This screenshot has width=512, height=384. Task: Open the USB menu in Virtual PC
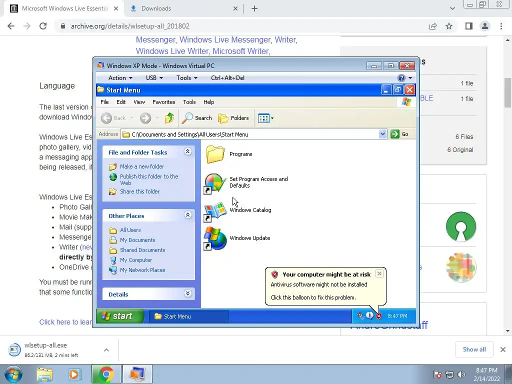(x=154, y=77)
